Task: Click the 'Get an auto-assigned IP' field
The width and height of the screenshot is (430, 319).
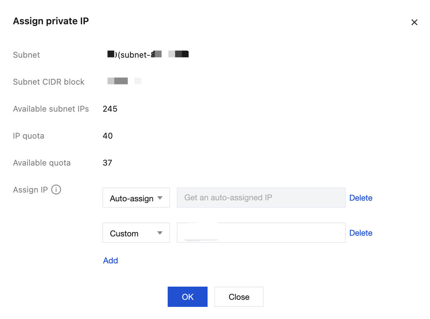Action: [261, 198]
